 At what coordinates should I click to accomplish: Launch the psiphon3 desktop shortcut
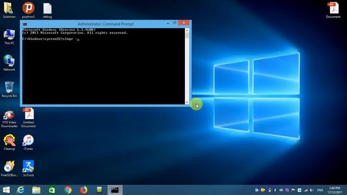pyautogui.click(x=28, y=10)
